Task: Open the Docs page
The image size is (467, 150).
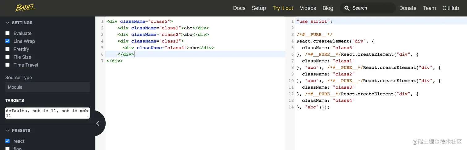Action: pyautogui.click(x=239, y=8)
